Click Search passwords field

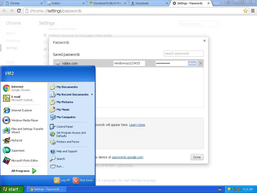point(183,54)
